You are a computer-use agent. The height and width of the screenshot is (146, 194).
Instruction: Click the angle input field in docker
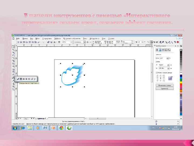click(x=163, y=58)
